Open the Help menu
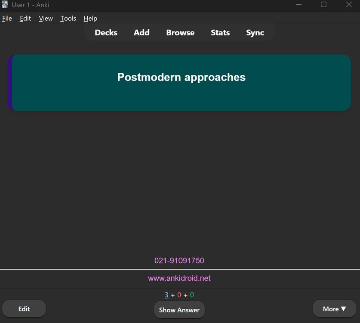This screenshot has height=323, width=360. 90,19
